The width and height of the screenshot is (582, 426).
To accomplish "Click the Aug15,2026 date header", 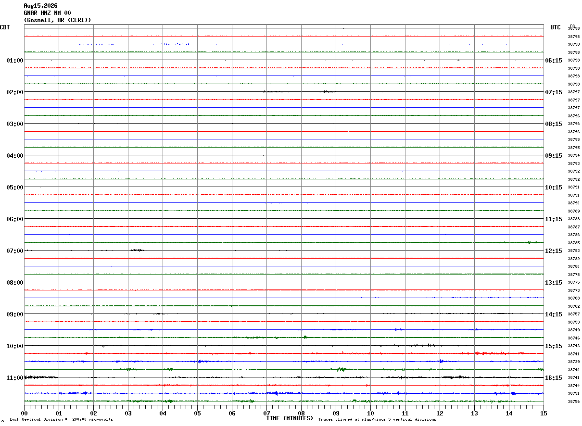I will (40, 6).
